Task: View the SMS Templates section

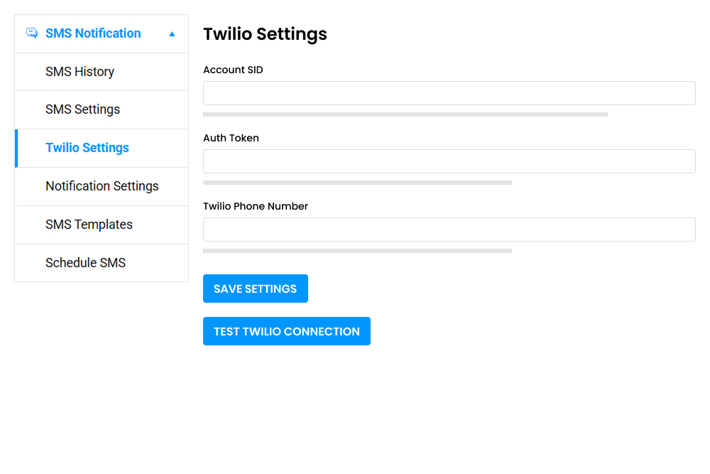Action: click(x=89, y=225)
